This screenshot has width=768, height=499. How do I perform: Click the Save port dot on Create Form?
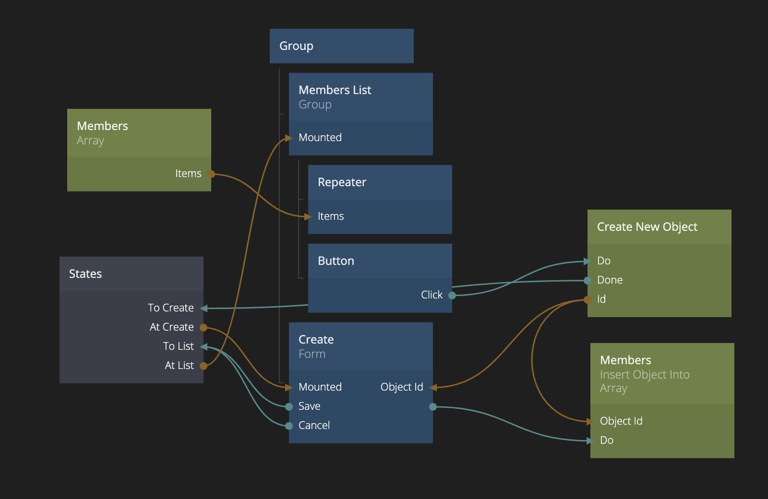point(289,407)
